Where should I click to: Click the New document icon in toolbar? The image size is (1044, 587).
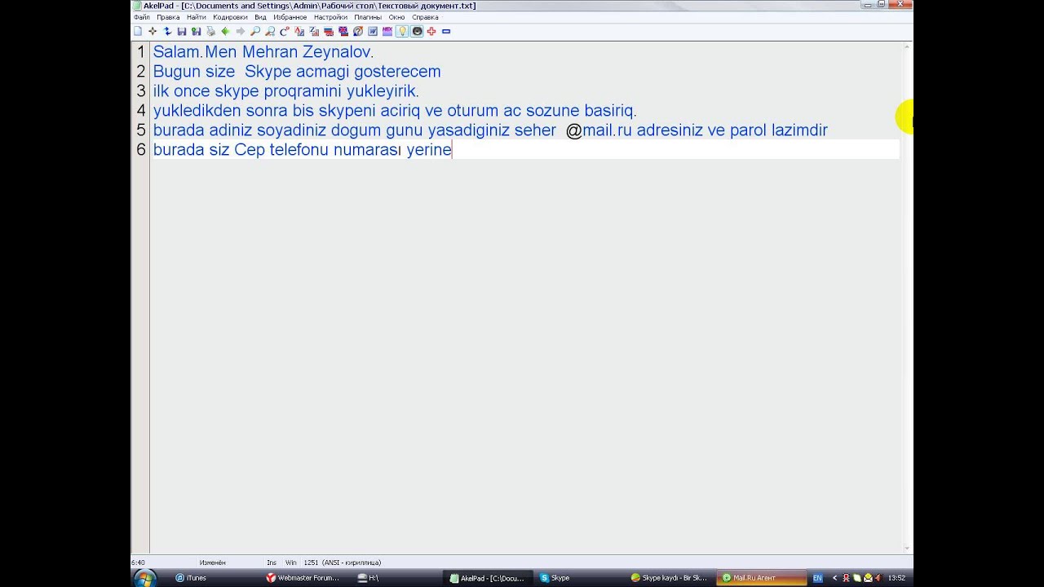138,32
